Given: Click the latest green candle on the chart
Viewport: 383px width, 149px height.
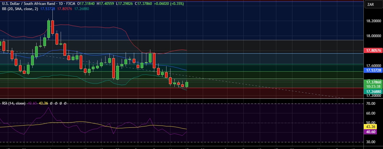Looking at the screenshot, I should tap(187, 84).
